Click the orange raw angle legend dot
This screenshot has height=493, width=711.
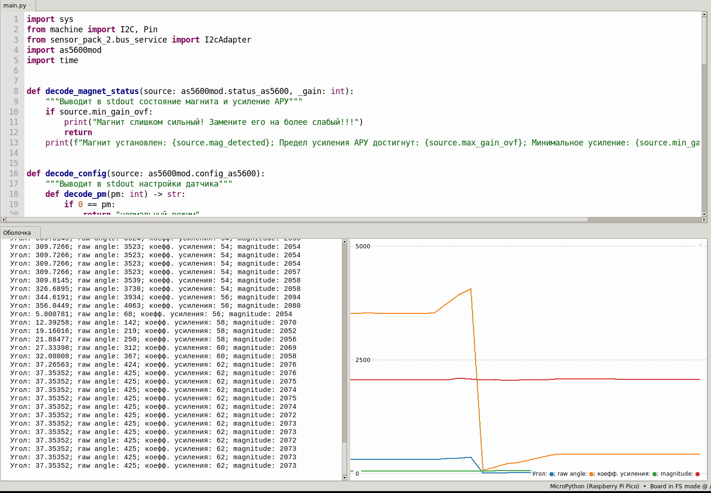point(591,474)
